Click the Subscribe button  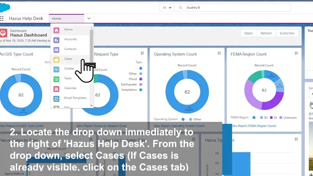coord(287,33)
